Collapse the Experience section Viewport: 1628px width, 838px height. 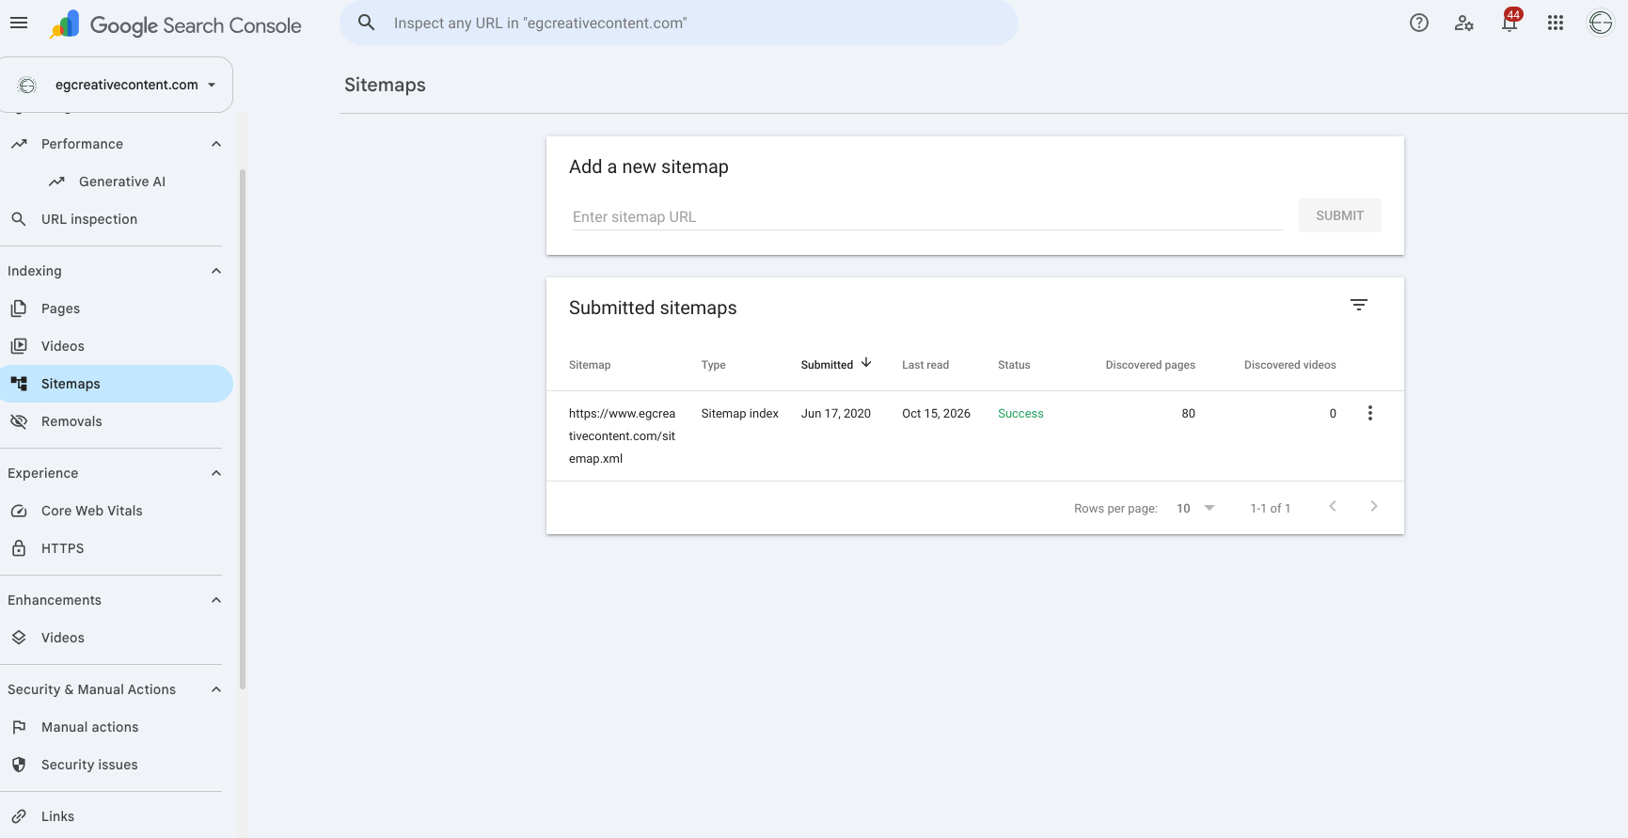[216, 473]
